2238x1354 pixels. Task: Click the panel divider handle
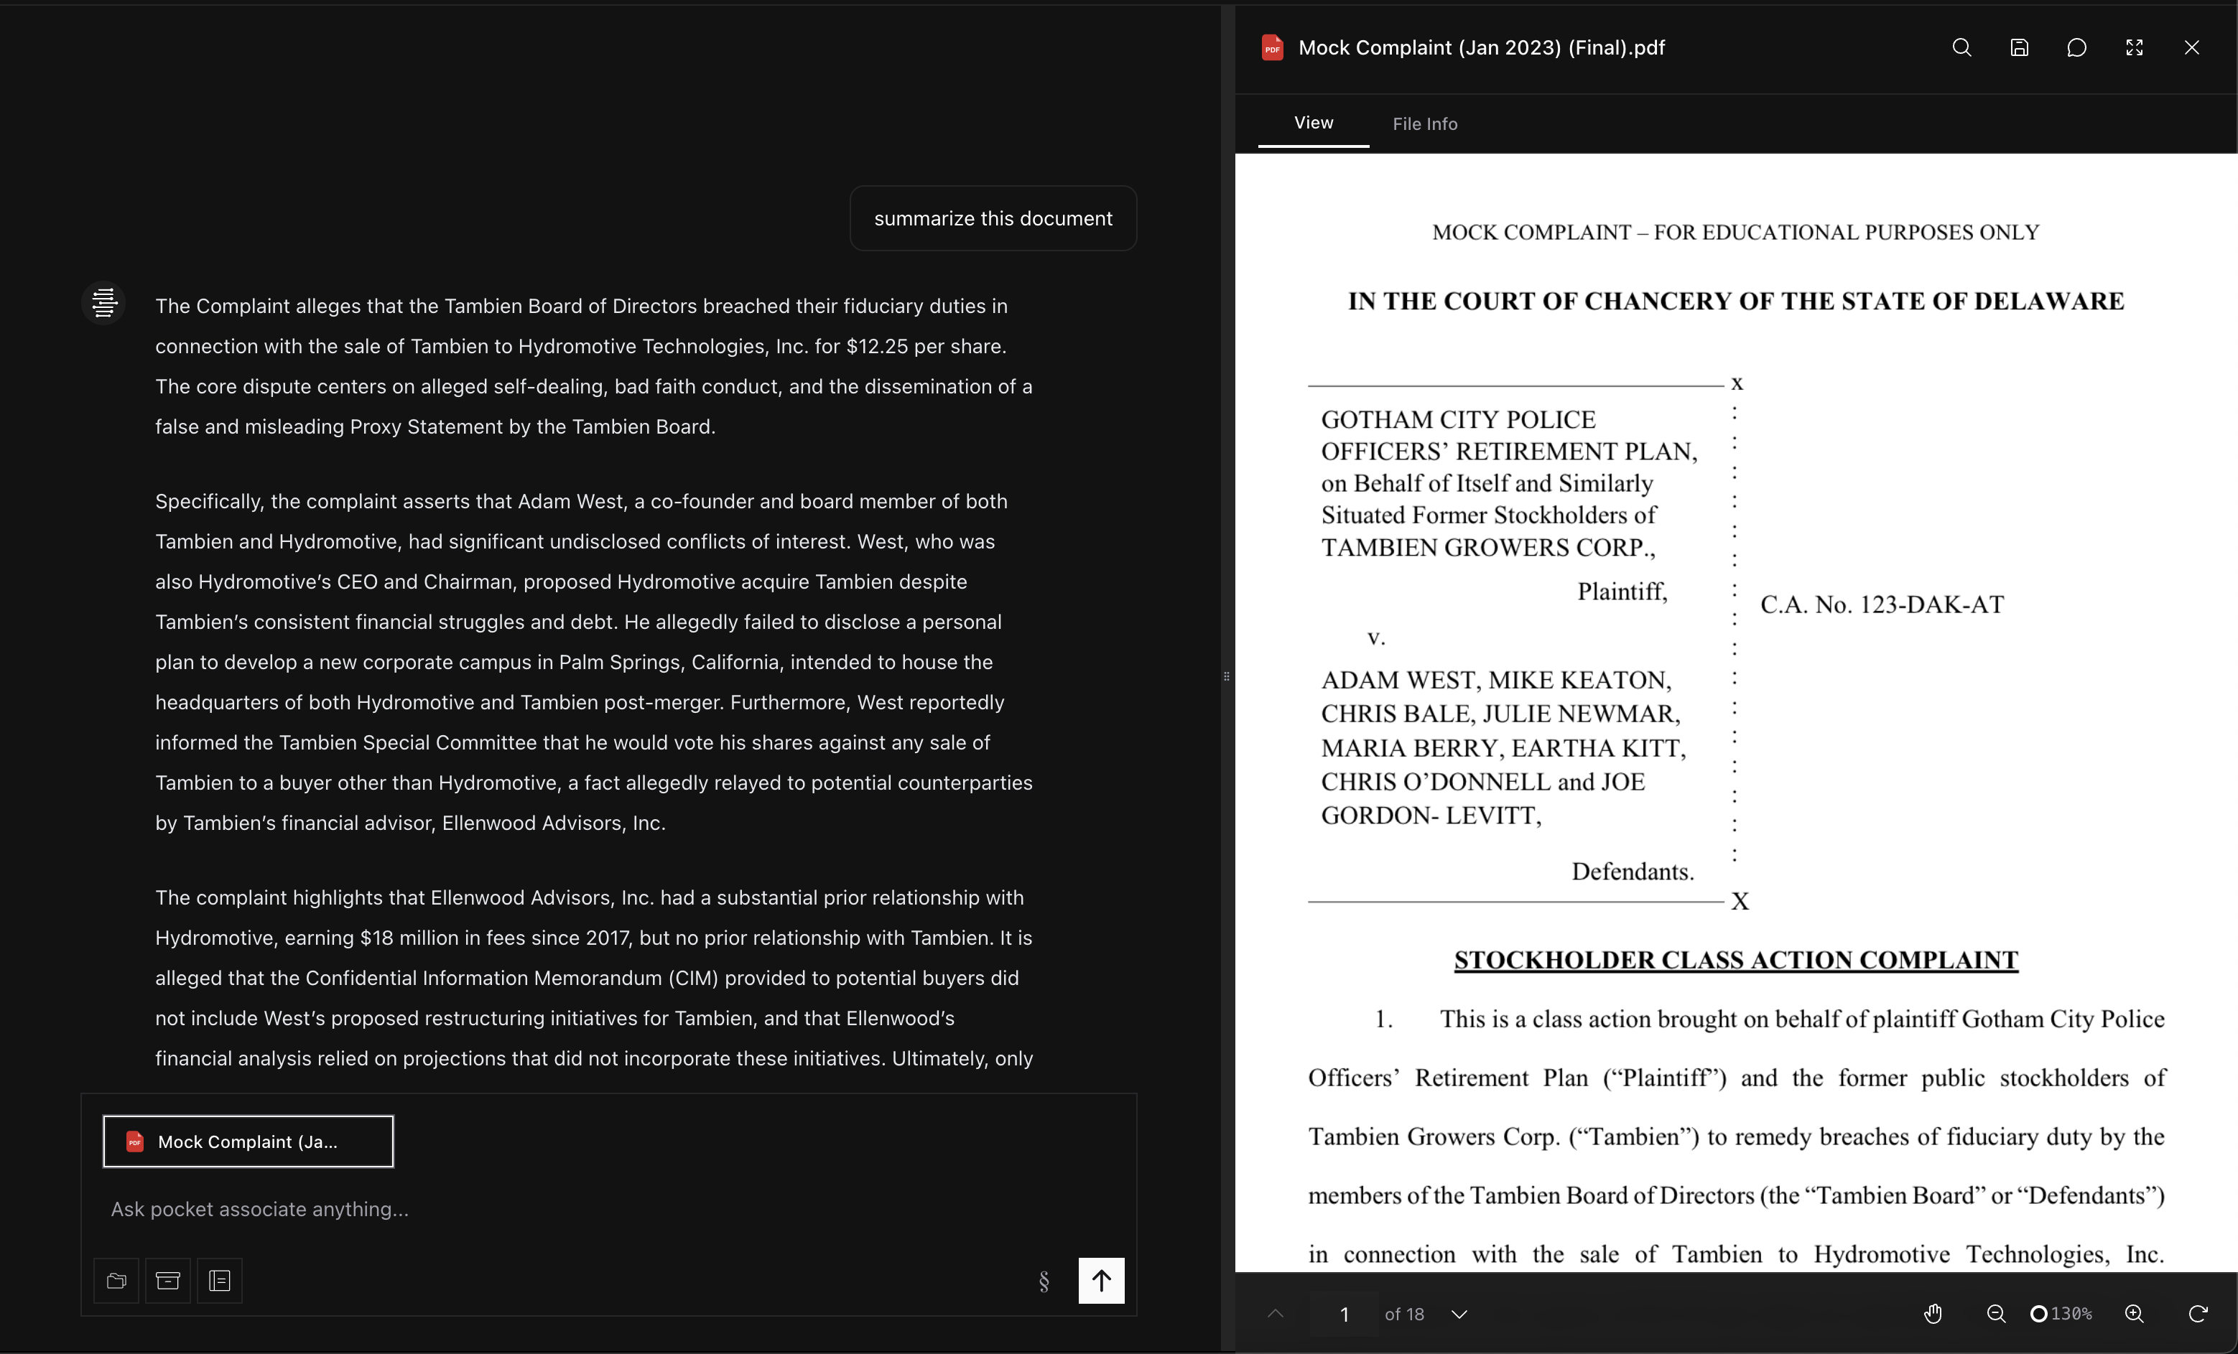1227,676
